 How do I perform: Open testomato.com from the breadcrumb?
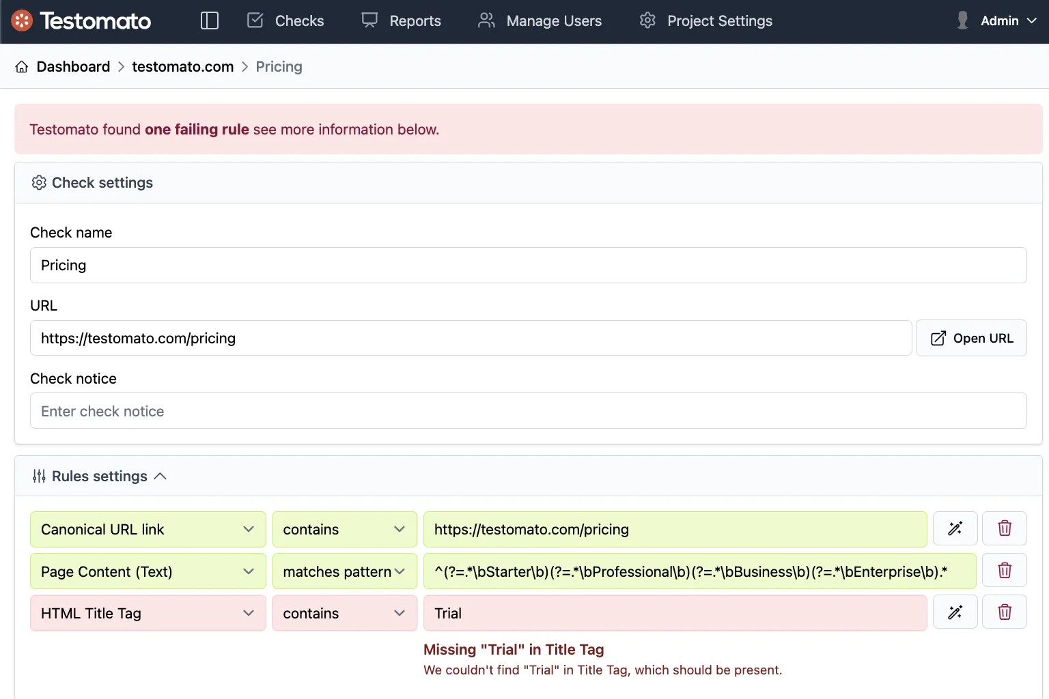[x=182, y=66]
